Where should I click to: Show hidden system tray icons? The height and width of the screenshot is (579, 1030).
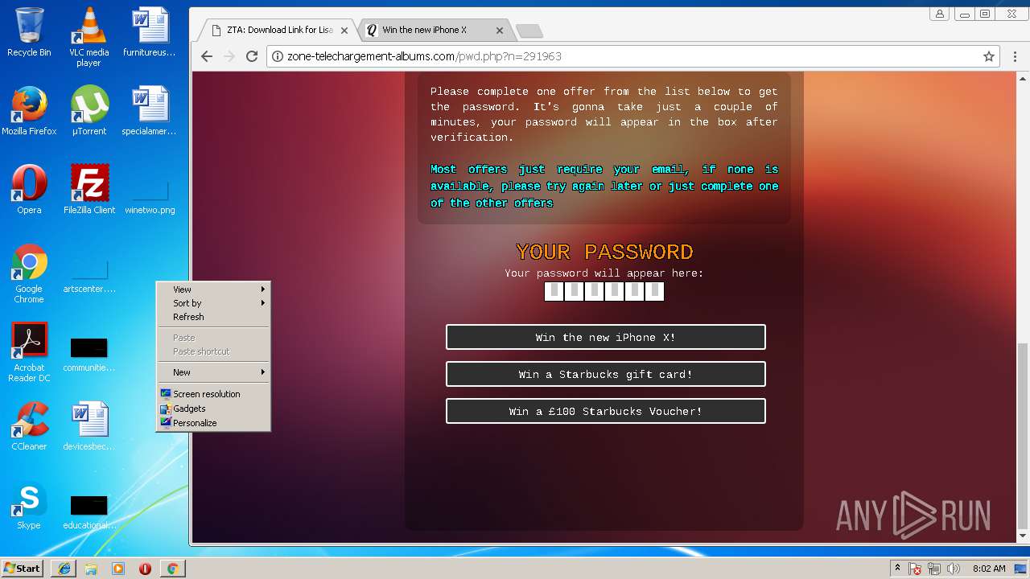click(x=897, y=568)
